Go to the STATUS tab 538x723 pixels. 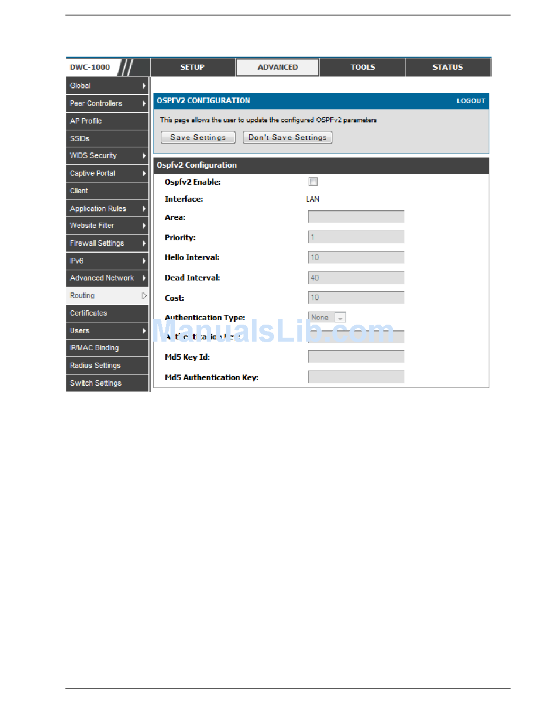pyautogui.click(x=447, y=67)
